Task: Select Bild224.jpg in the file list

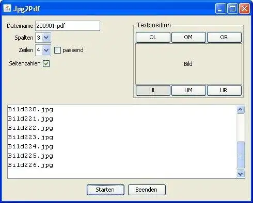Action: [30, 146]
